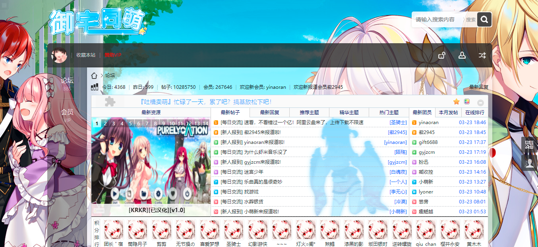Switch to 最新帖子 tab

pos(230,113)
